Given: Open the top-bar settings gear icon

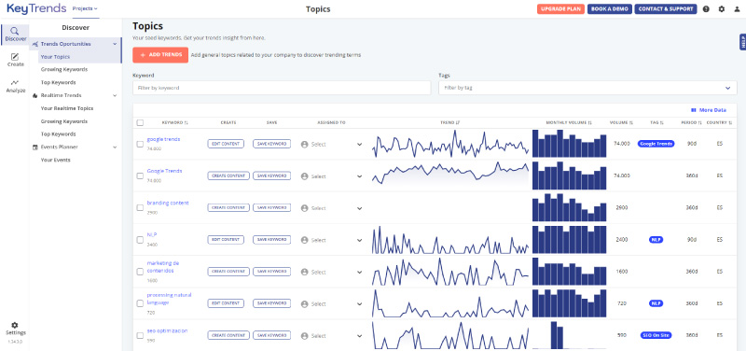Looking at the screenshot, I should (x=722, y=9).
